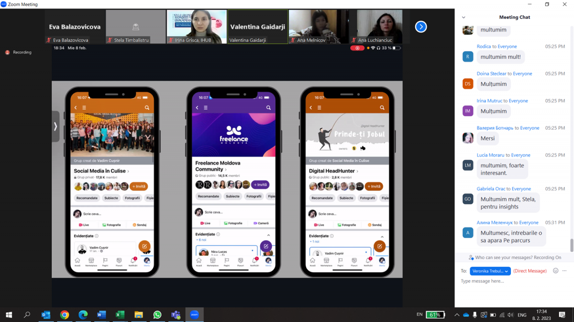Tap back arrow in Freelance Moldova phone

tap(197, 108)
